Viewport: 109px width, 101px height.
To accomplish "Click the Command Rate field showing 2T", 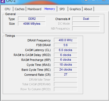I will [66, 75].
